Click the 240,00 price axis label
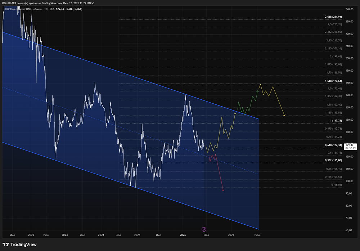Image resolution: width=360 pixels, height=251 pixels. 349,9
